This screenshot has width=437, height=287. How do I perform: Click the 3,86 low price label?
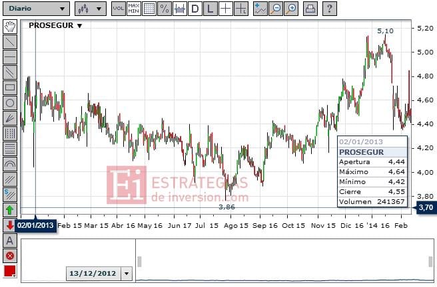[226, 207]
